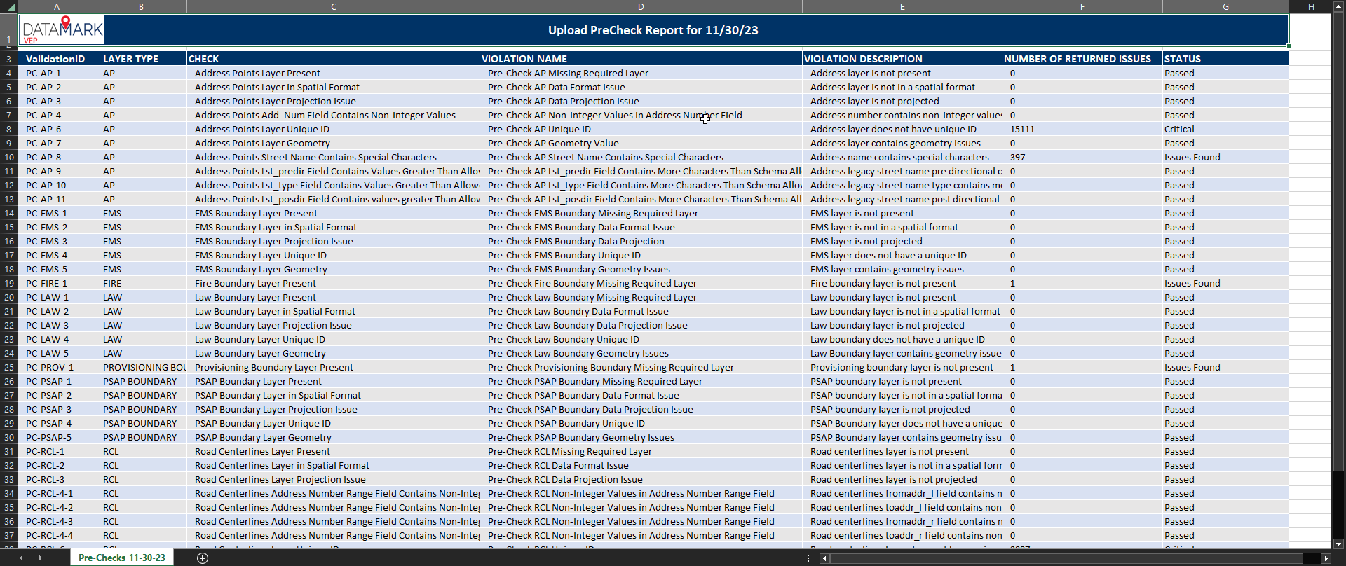The width and height of the screenshot is (1346, 566).
Task: Select the PC-FIRE-1 cell
Action: [56, 283]
